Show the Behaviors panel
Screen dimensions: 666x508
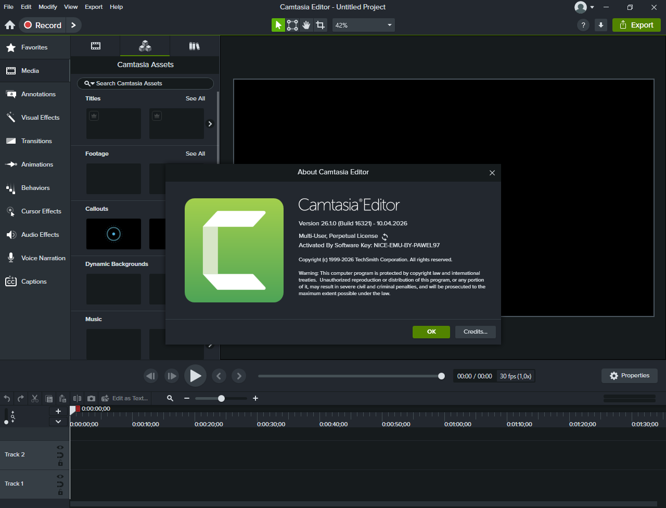(x=35, y=188)
